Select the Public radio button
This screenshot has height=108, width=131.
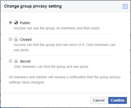[x=11, y=22]
